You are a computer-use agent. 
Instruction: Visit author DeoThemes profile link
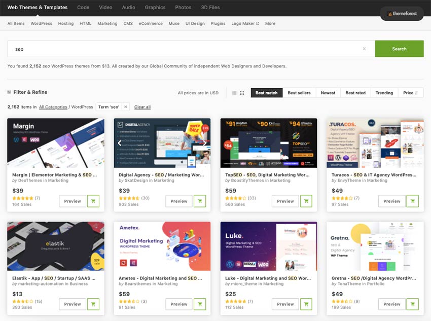(30, 181)
